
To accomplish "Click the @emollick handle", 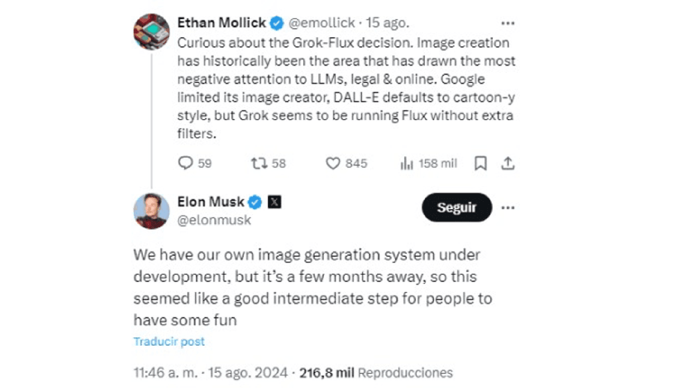I will pyautogui.click(x=321, y=23).
